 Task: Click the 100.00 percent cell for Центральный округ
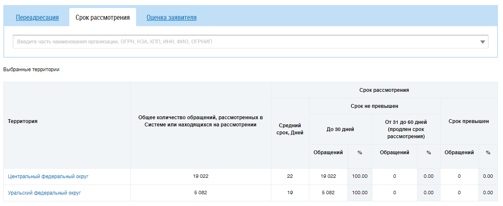click(360, 177)
